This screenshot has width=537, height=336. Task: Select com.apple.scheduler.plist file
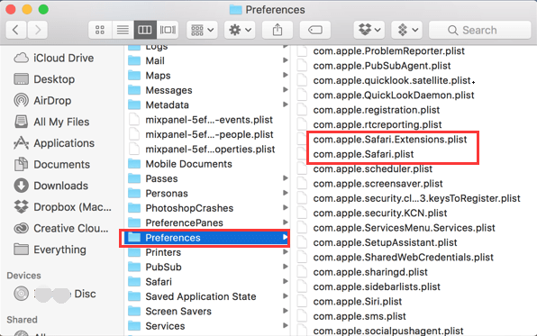[373, 168]
